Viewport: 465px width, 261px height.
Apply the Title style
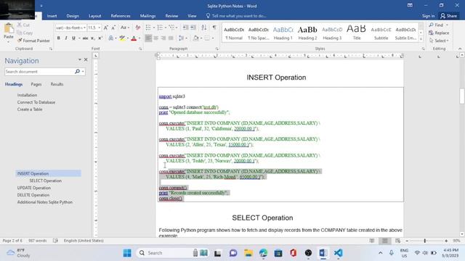tap(357, 33)
